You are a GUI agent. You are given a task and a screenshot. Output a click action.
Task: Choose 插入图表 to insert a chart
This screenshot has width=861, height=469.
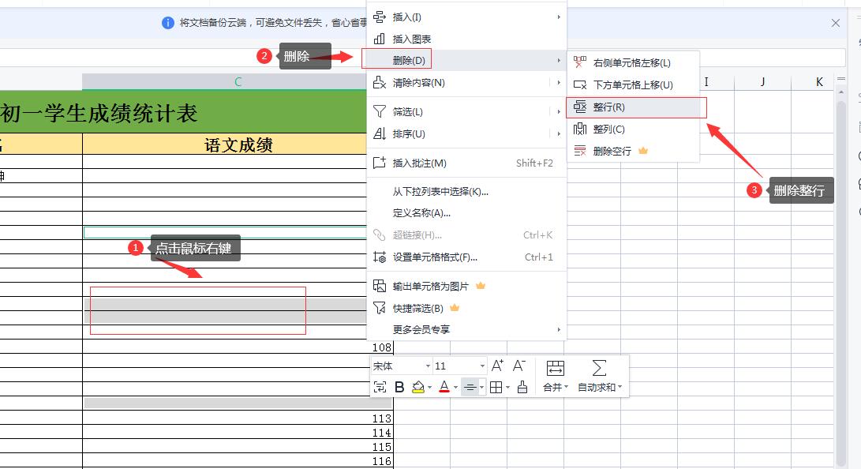(x=466, y=39)
